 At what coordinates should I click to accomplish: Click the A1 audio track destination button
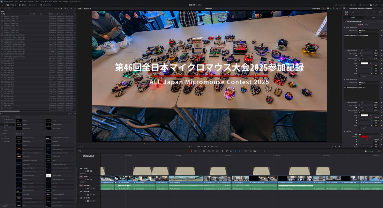pos(81,185)
